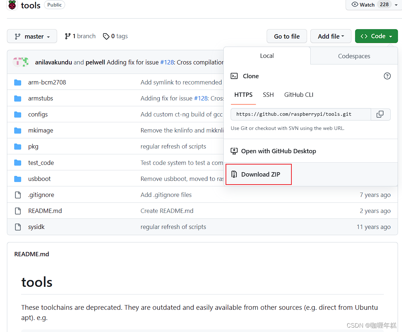
Task: Expand the Add file dropdown
Action: (331, 36)
